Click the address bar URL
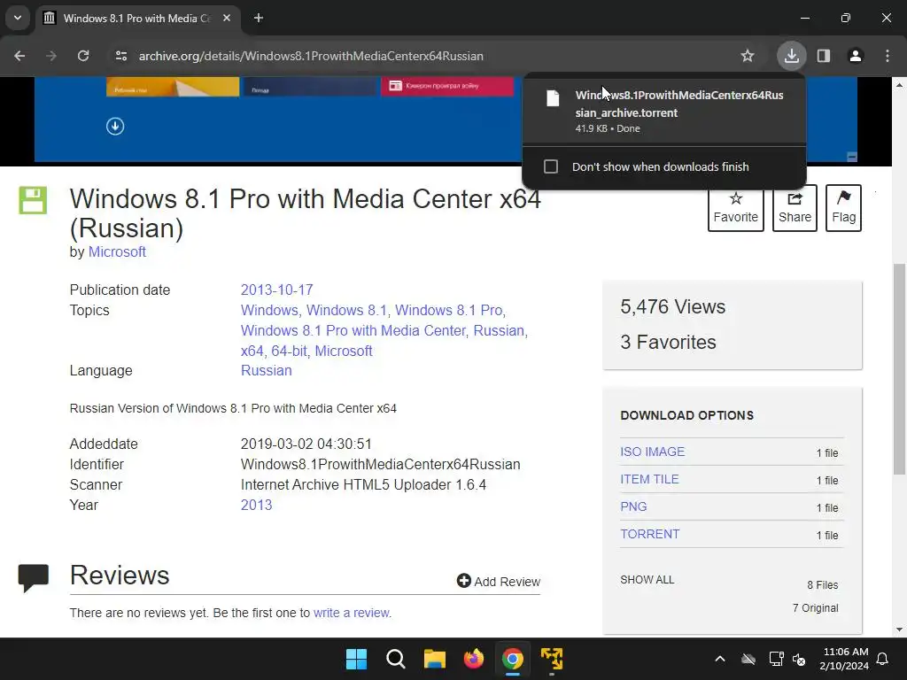The height and width of the screenshot is (680, 907). point(311,56)
